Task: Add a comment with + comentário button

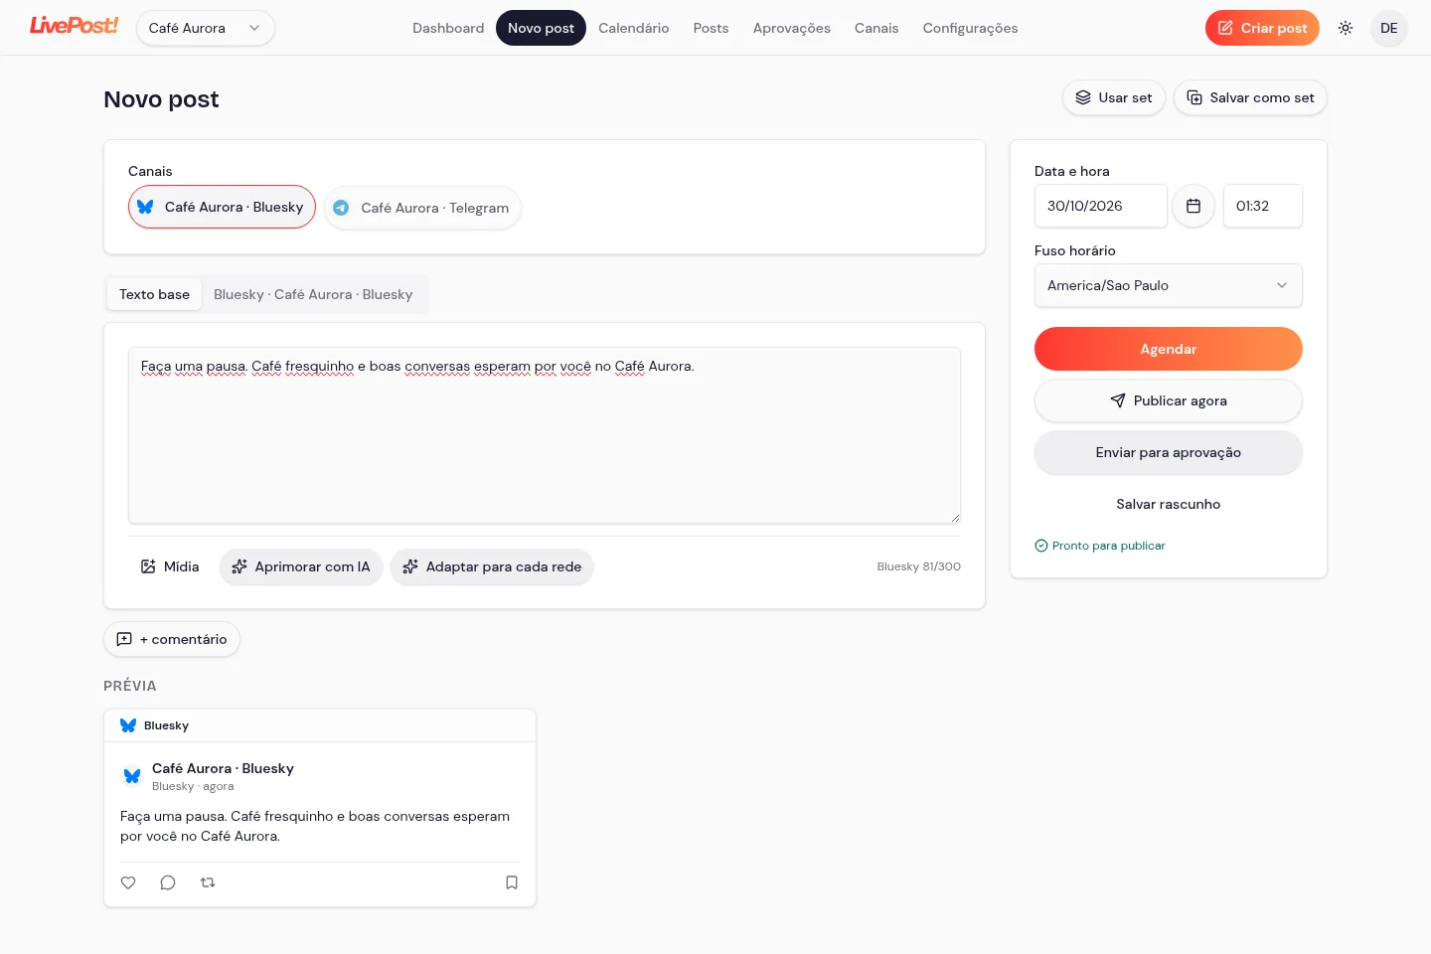Action: click(172, 639)
